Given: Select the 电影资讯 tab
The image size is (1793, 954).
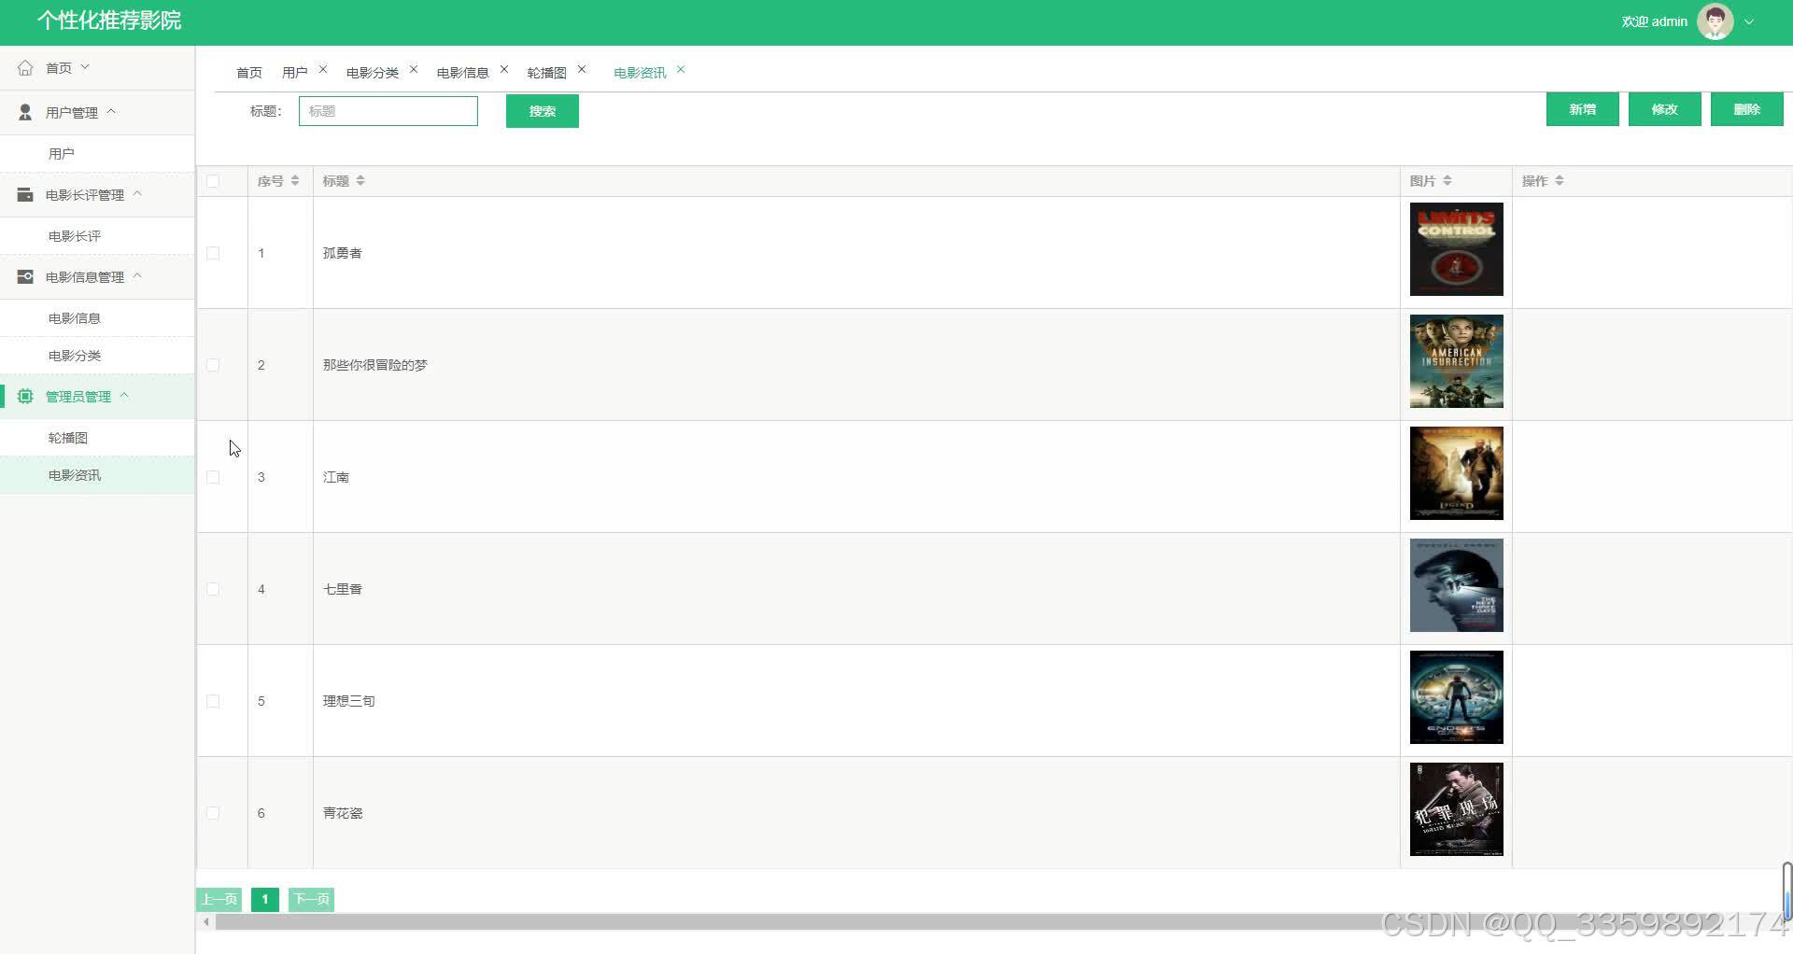Looking at the screenshot, I should 640,73.
